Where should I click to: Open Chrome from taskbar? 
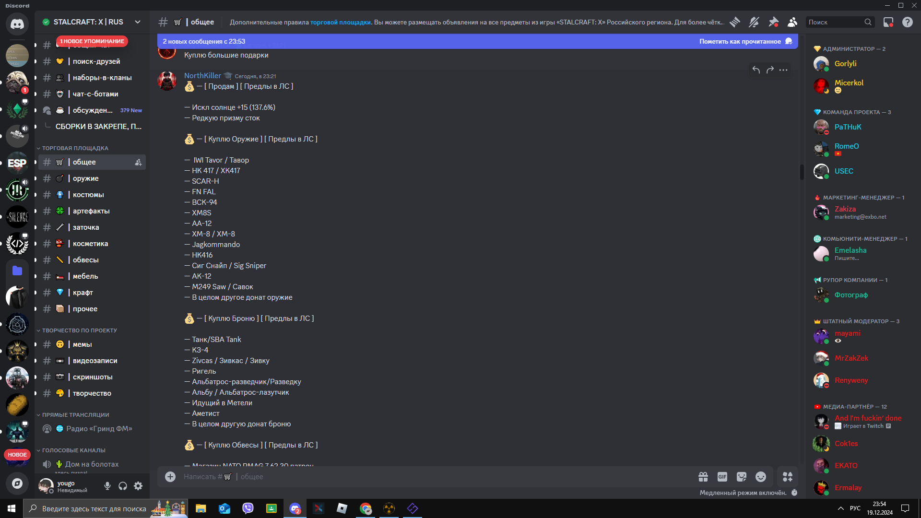tap(366, 508)
